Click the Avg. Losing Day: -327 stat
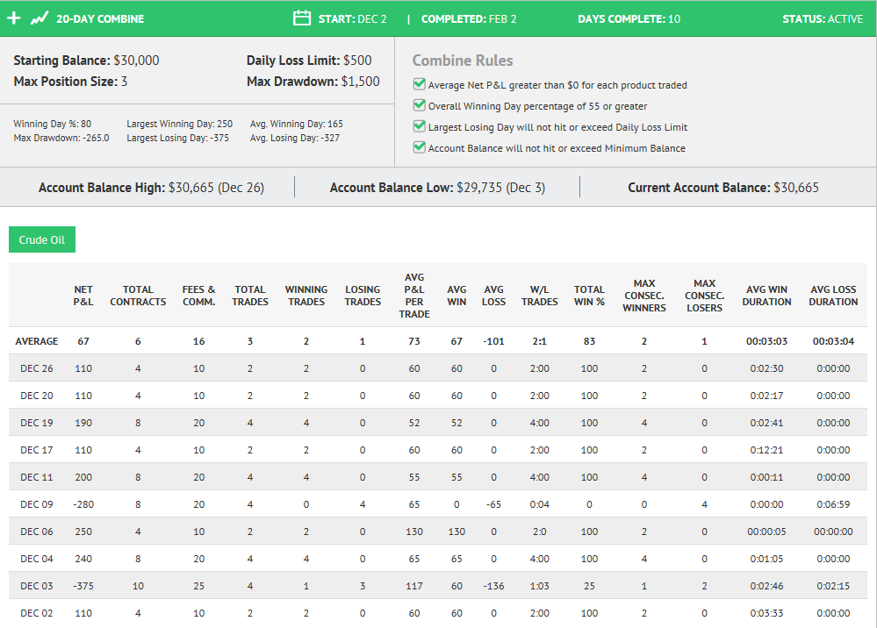 pos(295,138)
